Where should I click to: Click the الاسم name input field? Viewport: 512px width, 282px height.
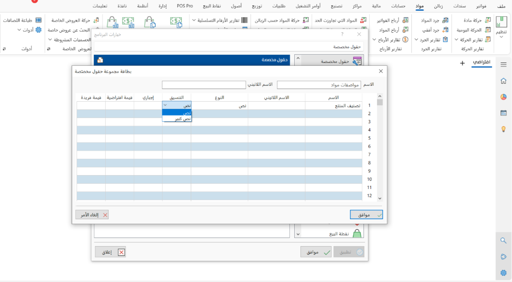(319, 85)
